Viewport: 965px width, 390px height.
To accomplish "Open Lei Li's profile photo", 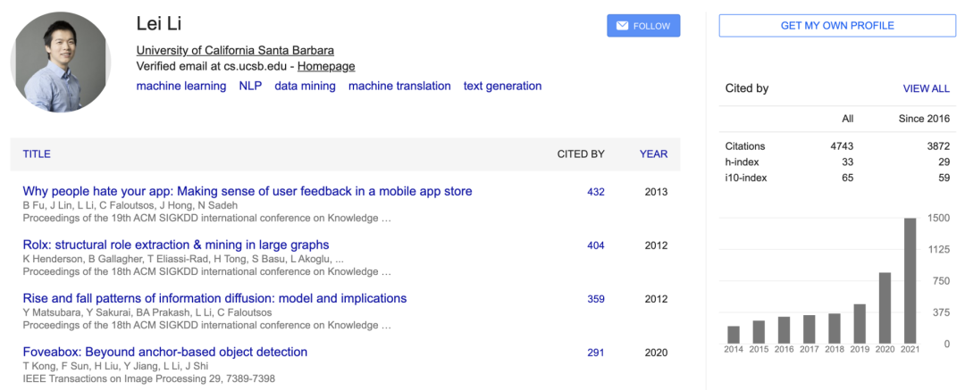I will (x=61, y=61).
